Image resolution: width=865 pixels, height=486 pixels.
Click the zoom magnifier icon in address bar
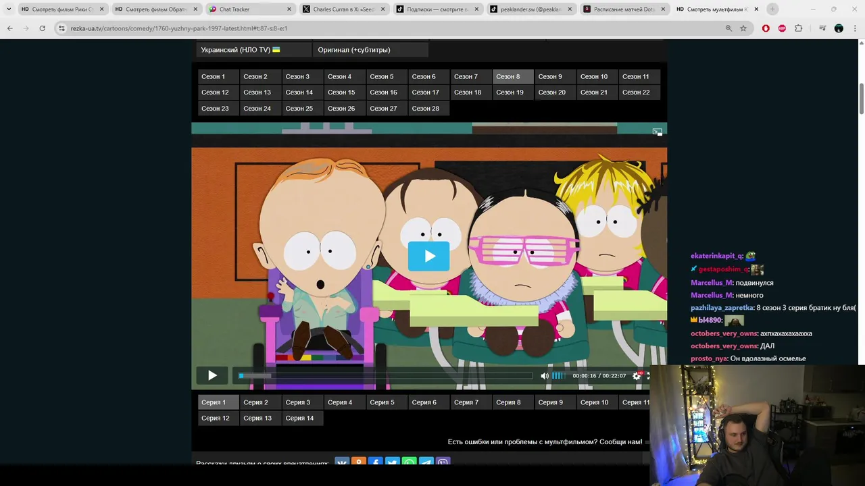[x=728, y=28]
